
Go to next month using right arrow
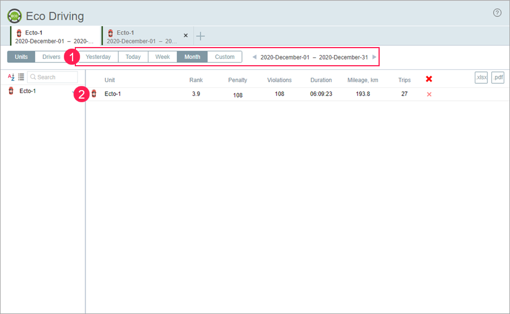pyautogui.click(x=374, y=57)
